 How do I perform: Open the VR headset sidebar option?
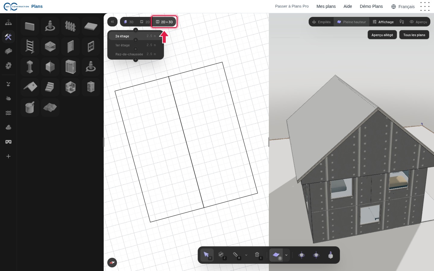point(8,142)
